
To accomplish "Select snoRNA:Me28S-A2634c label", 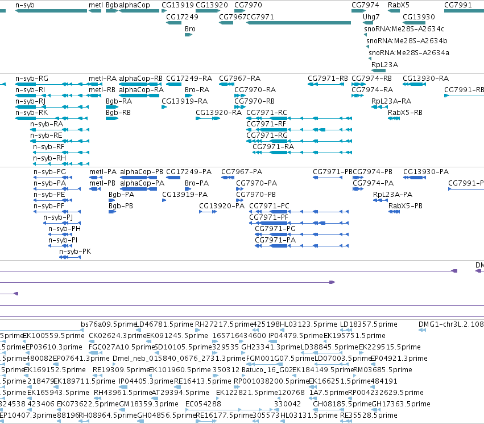I will pyautogui.click(x=404, y=29).
